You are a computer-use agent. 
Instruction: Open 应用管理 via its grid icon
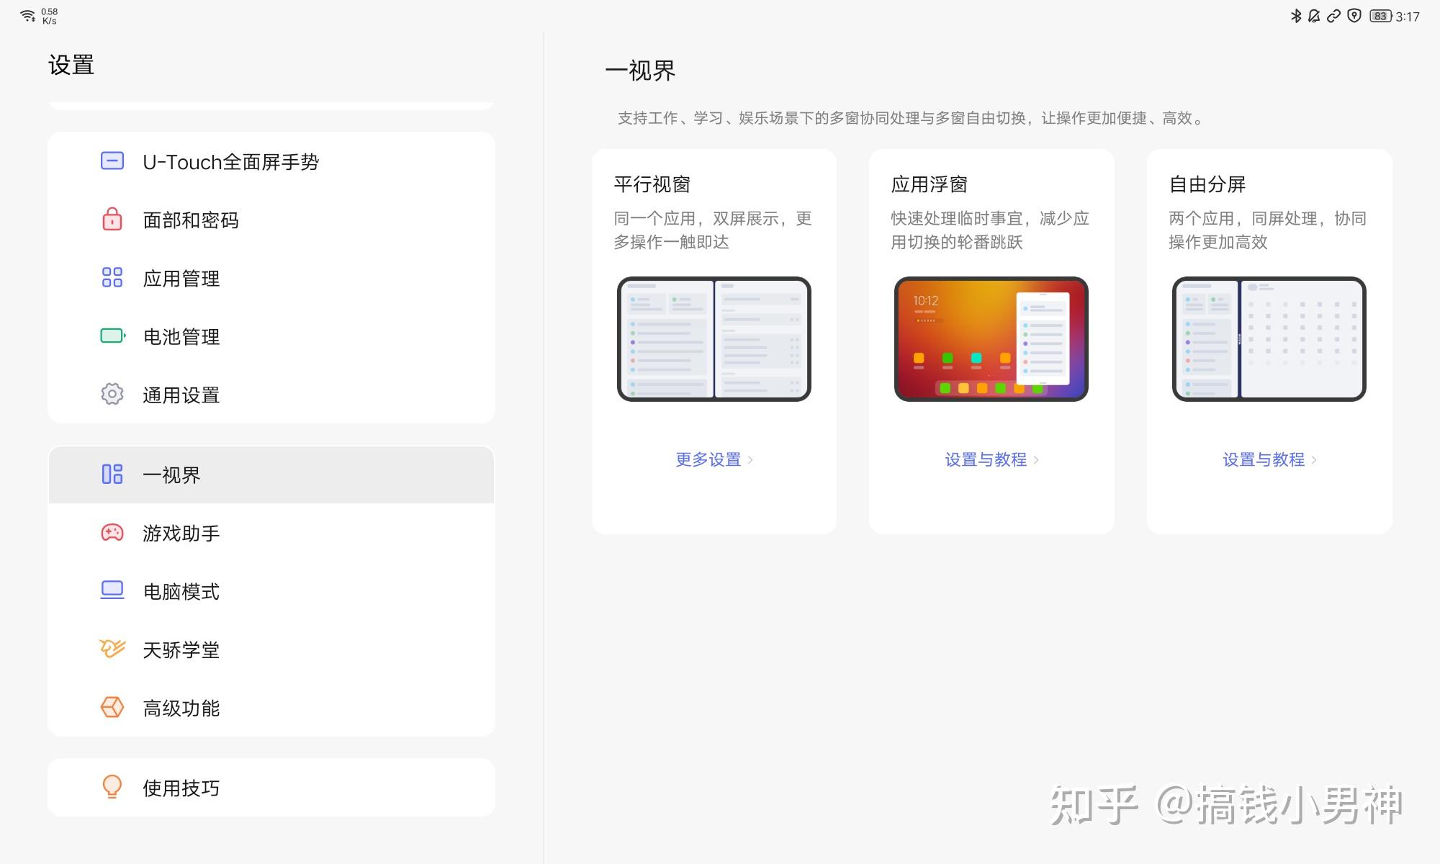point(111,278)
